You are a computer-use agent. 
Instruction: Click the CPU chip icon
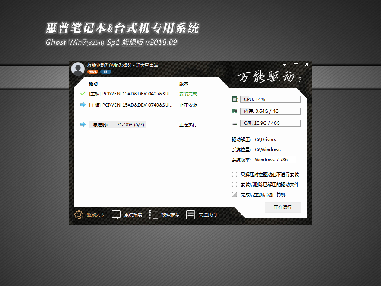pyautogui.click(x=234, y=99)
